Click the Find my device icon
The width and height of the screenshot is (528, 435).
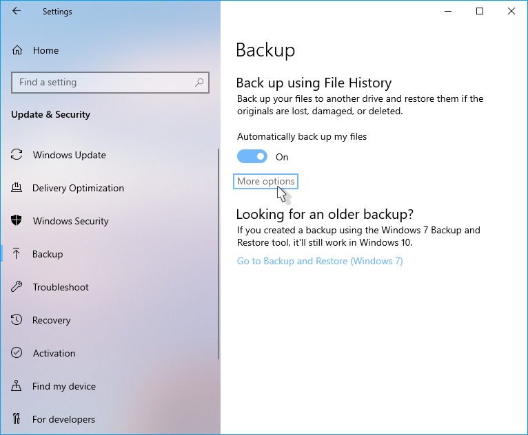click(17, 386)
